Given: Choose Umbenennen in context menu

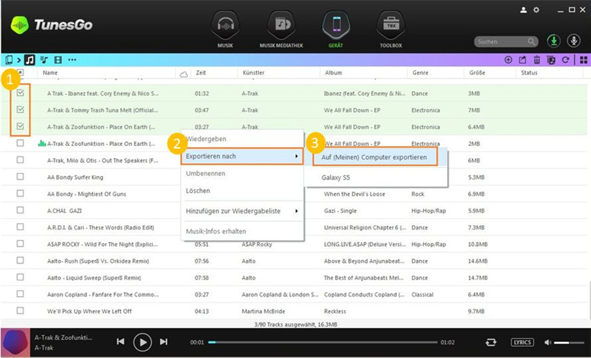Looking at the screenshot, I should coord(242,173).
